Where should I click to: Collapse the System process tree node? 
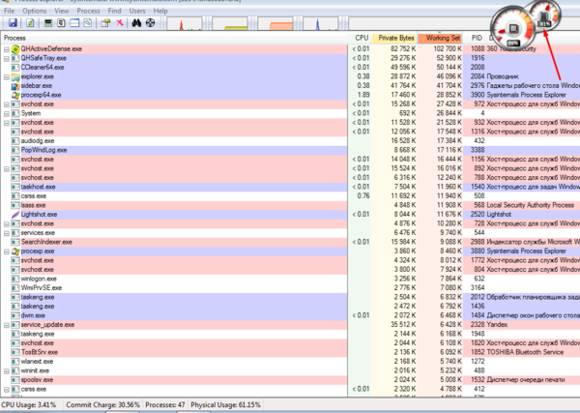7,113
